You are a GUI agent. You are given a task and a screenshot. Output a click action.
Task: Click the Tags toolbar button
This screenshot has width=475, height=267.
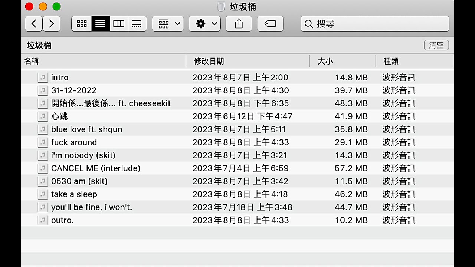coord(270,24)
